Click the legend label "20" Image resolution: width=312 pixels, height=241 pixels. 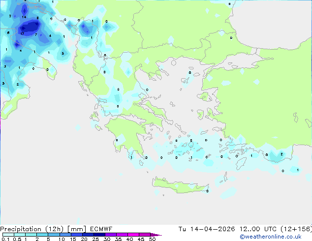(x=84, y=239)
